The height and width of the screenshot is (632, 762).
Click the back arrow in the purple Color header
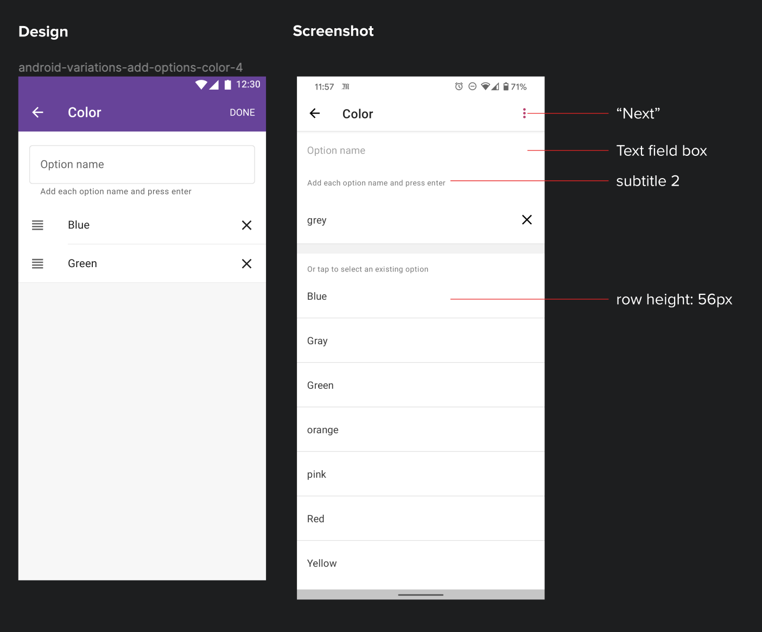[x=37, y=112]
